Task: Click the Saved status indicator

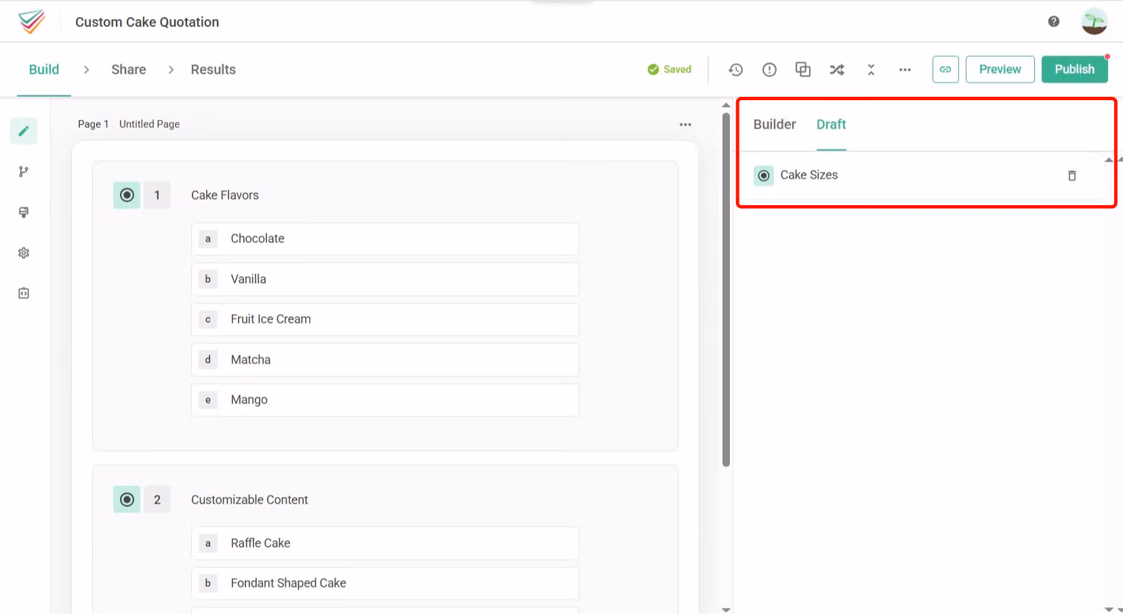Action: tap(670, 70)
